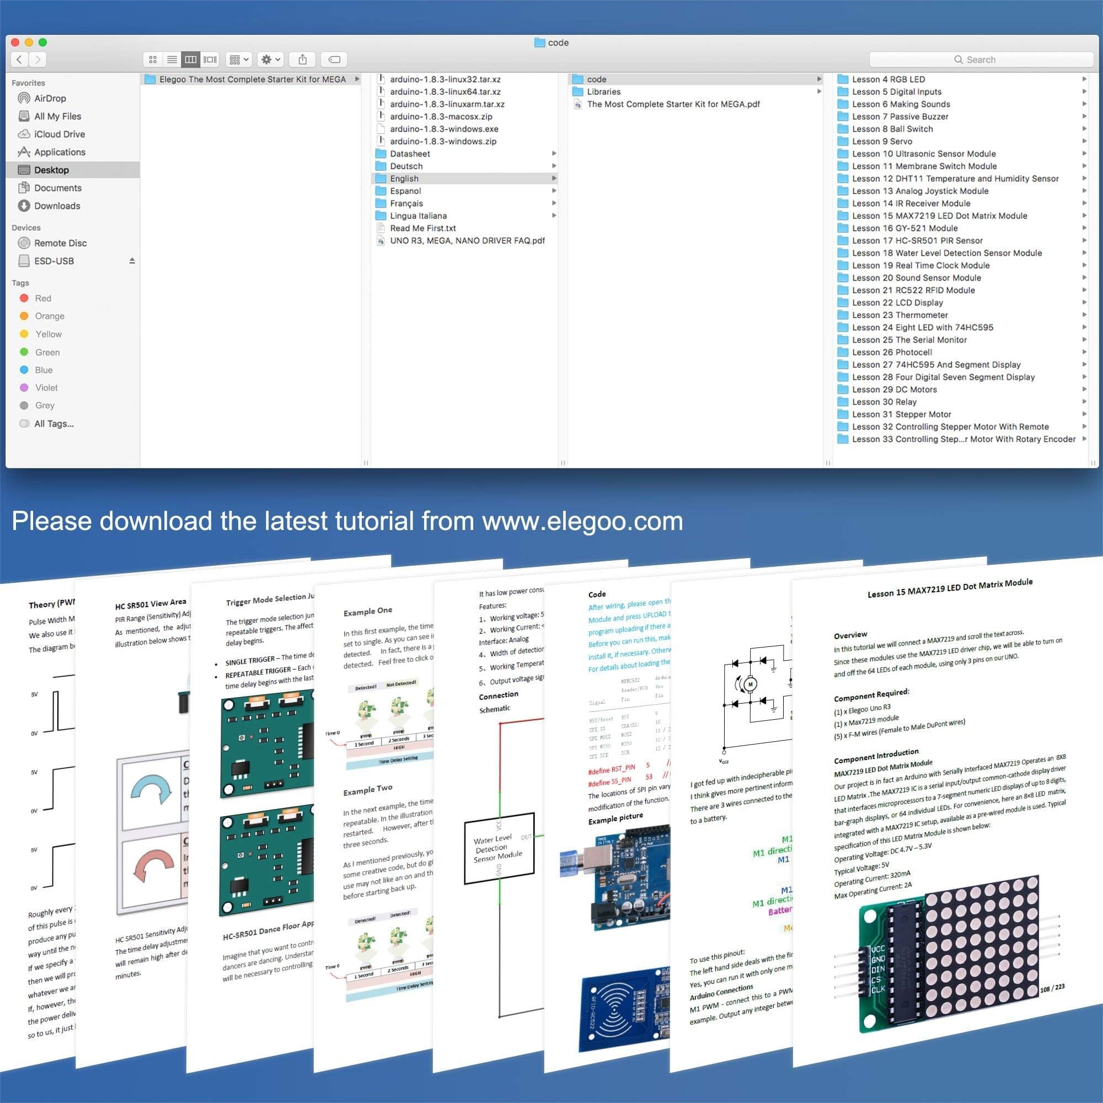Image resolution: width=1103 pixels, height=1103 pixels.
Task: Open the Share menu in the toolbar
Action: (x=303, y=60)
